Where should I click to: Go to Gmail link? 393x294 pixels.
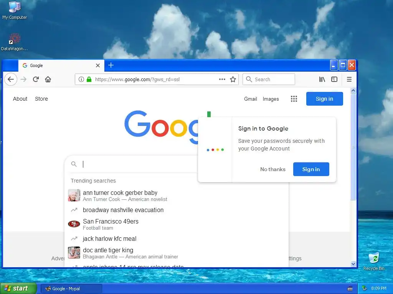point(250,99)
